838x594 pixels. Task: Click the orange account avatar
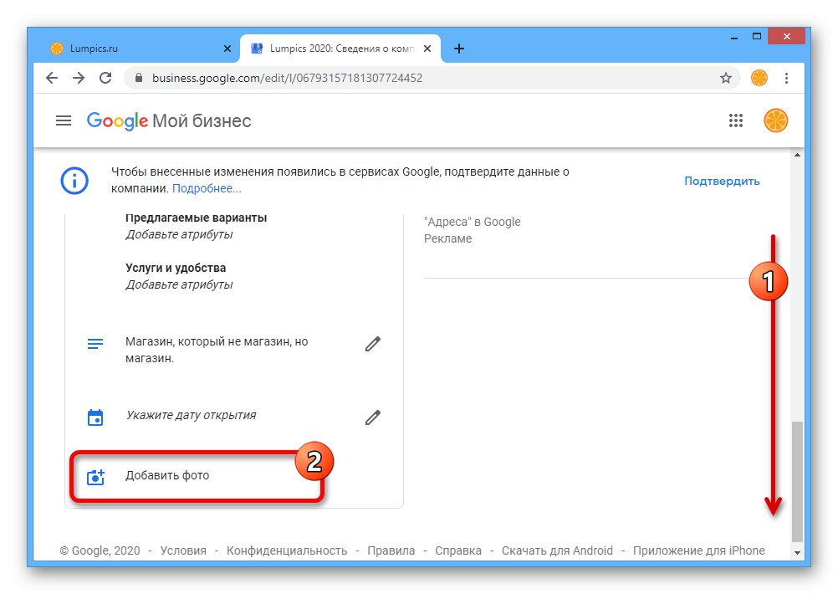(775, 120)
